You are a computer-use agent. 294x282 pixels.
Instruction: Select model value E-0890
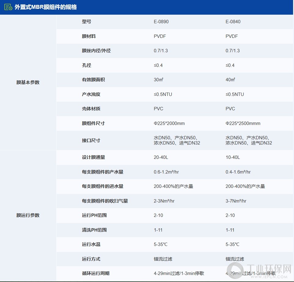click(161, 22)
